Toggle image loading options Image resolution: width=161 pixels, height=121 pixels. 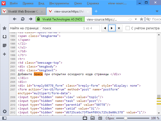pos(93,118)
